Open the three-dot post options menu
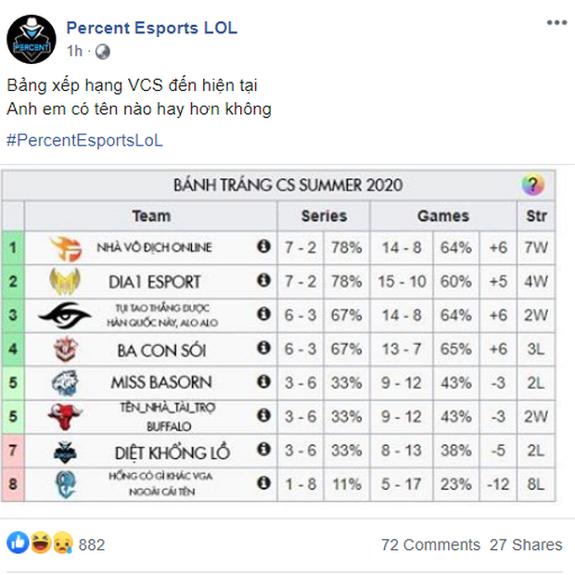Image resolution: width=575 pixels, height=575 pixels. [x=556, y=23]
